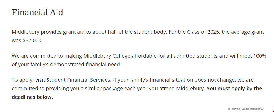Click the Financial Aid page heading
This screenshot has width=274, height=112.
click(37, 13)
